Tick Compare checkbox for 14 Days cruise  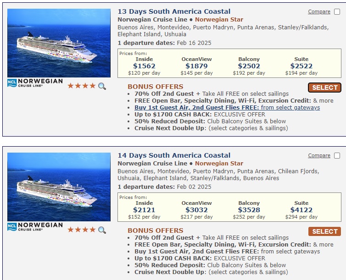tap(337, 155)
